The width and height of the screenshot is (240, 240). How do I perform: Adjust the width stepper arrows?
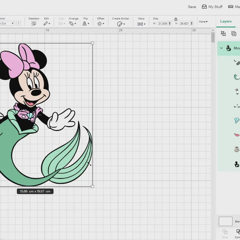coord(170,24)
